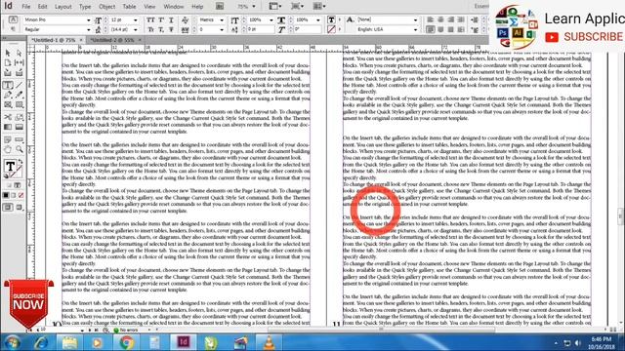The height and width of the screenshot is (351, 625).
Task: Select the Rectangle Frame tool
Action: point(8,104)
